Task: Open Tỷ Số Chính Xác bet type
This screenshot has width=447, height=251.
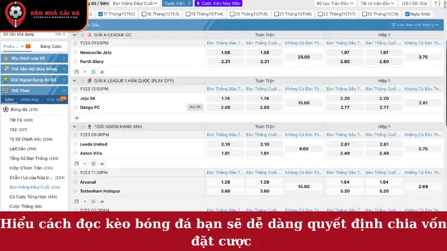Action: point(31,139)
